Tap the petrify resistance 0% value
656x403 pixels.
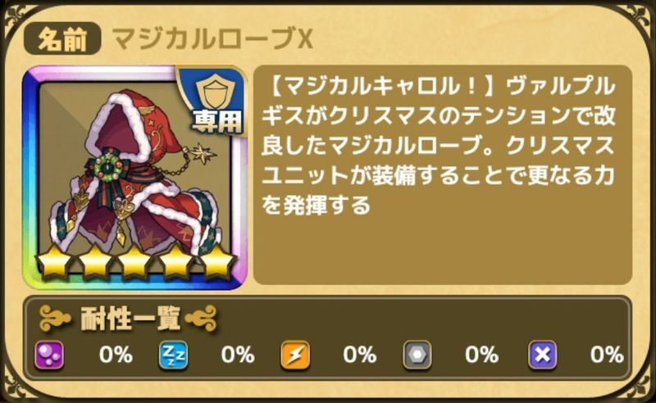(x=481, y=355)
